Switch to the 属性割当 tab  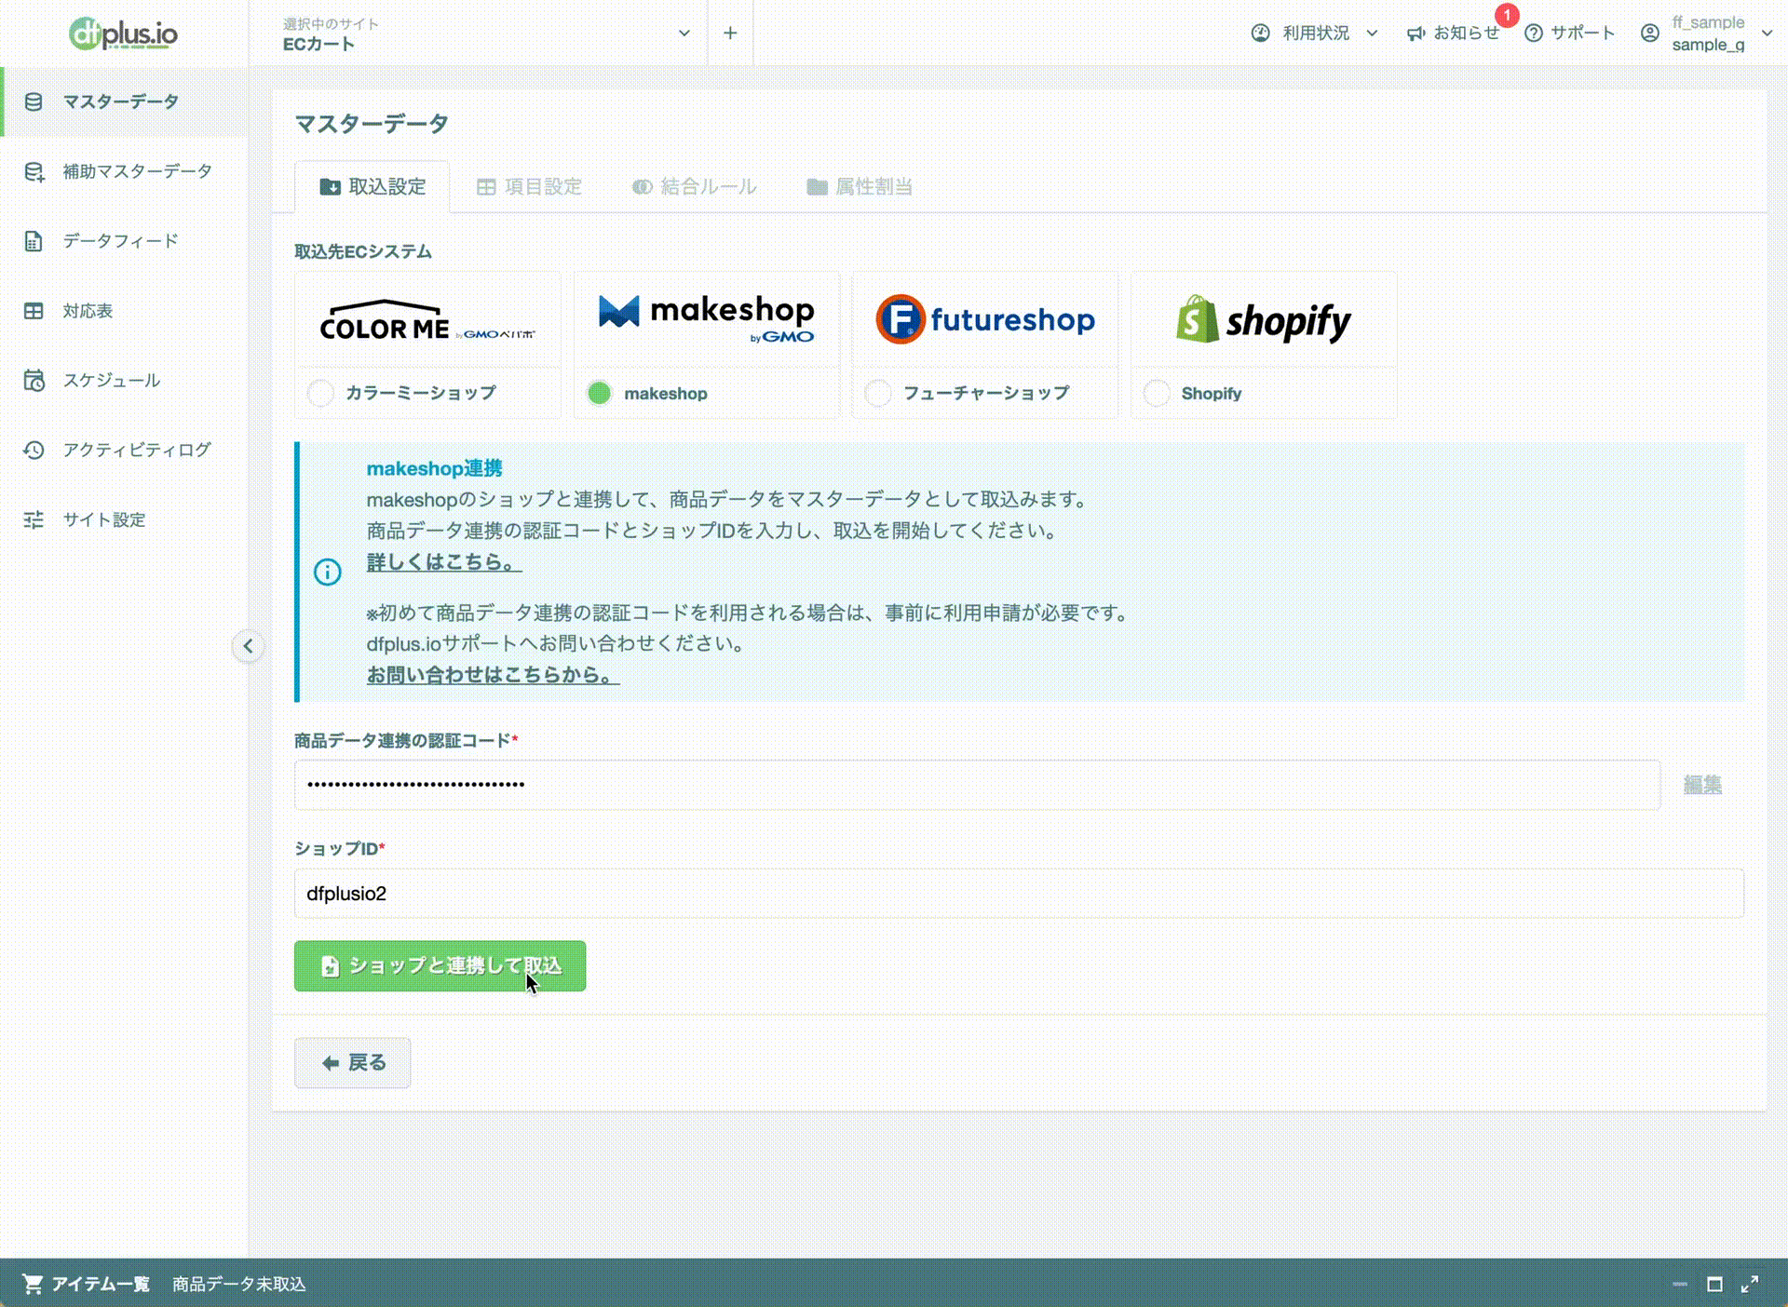click(859, 187)
